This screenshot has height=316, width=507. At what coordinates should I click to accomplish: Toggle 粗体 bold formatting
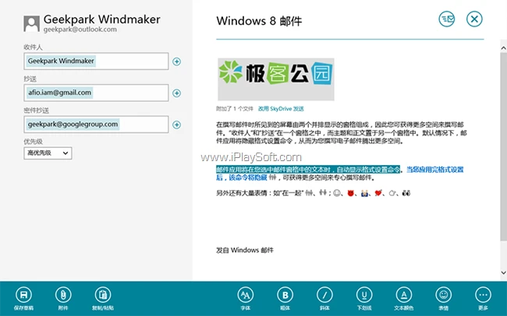click(285, 295)
